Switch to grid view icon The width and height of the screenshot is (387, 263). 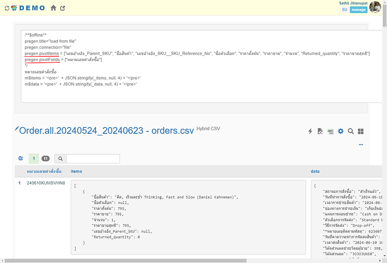point(361,131)
